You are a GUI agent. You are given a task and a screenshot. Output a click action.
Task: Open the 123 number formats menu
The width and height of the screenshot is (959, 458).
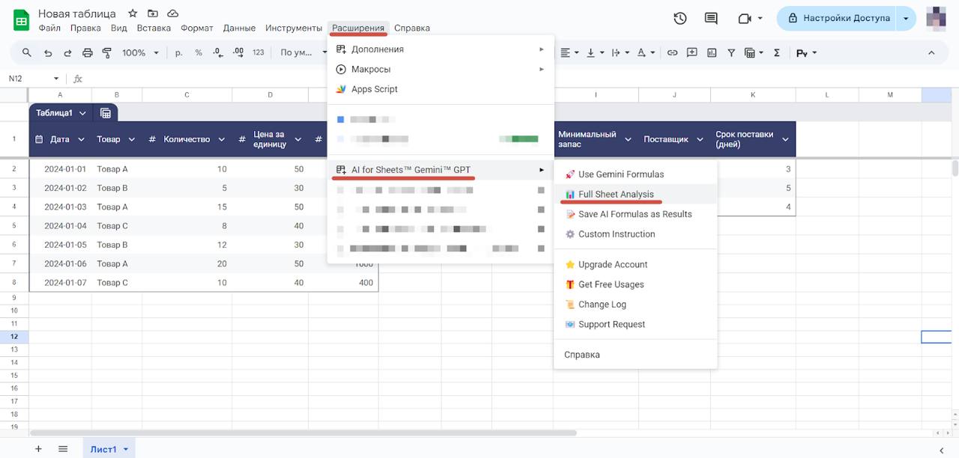click(258, 52)
